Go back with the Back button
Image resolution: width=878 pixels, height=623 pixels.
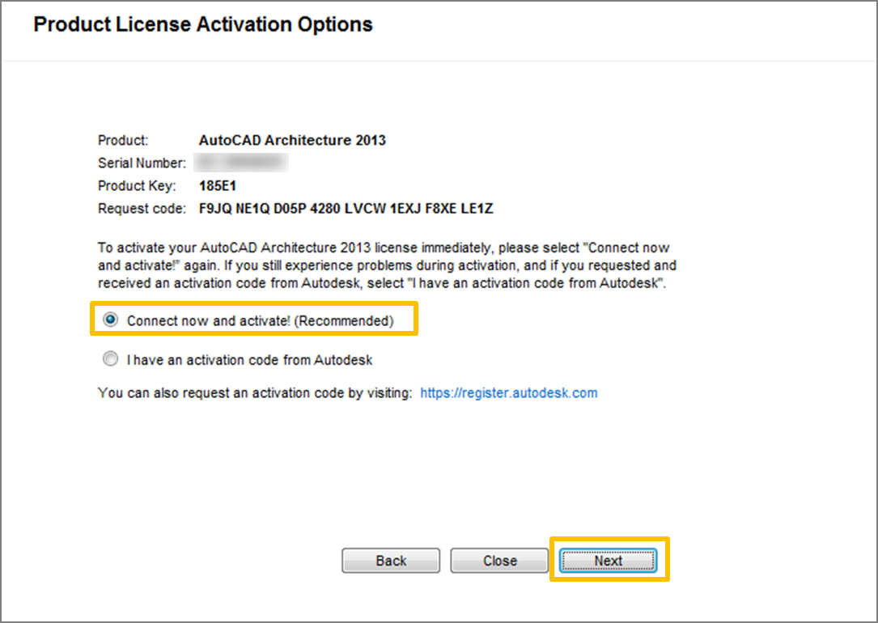pos(391,561)
